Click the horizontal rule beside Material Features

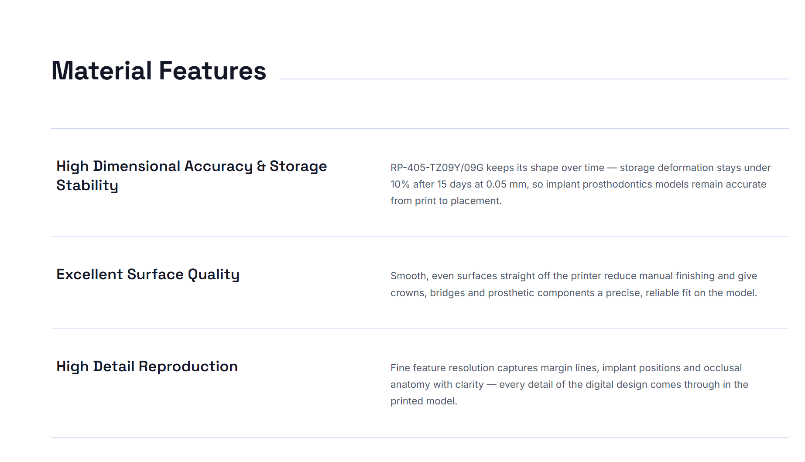click(534, 79)
